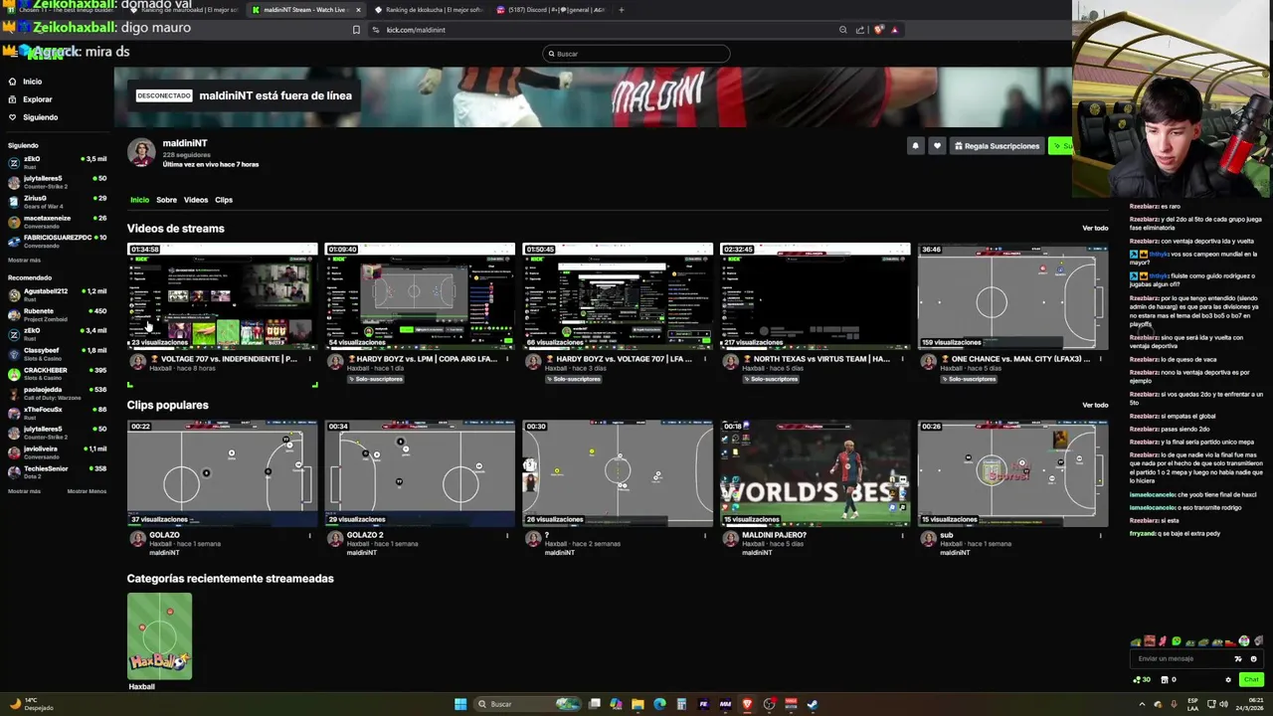
Task: Open a new browser tab with plus
Action: (622, 10)
